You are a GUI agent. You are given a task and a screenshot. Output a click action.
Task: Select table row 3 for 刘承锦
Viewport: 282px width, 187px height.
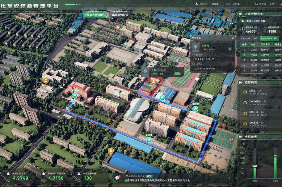[261, 60]
